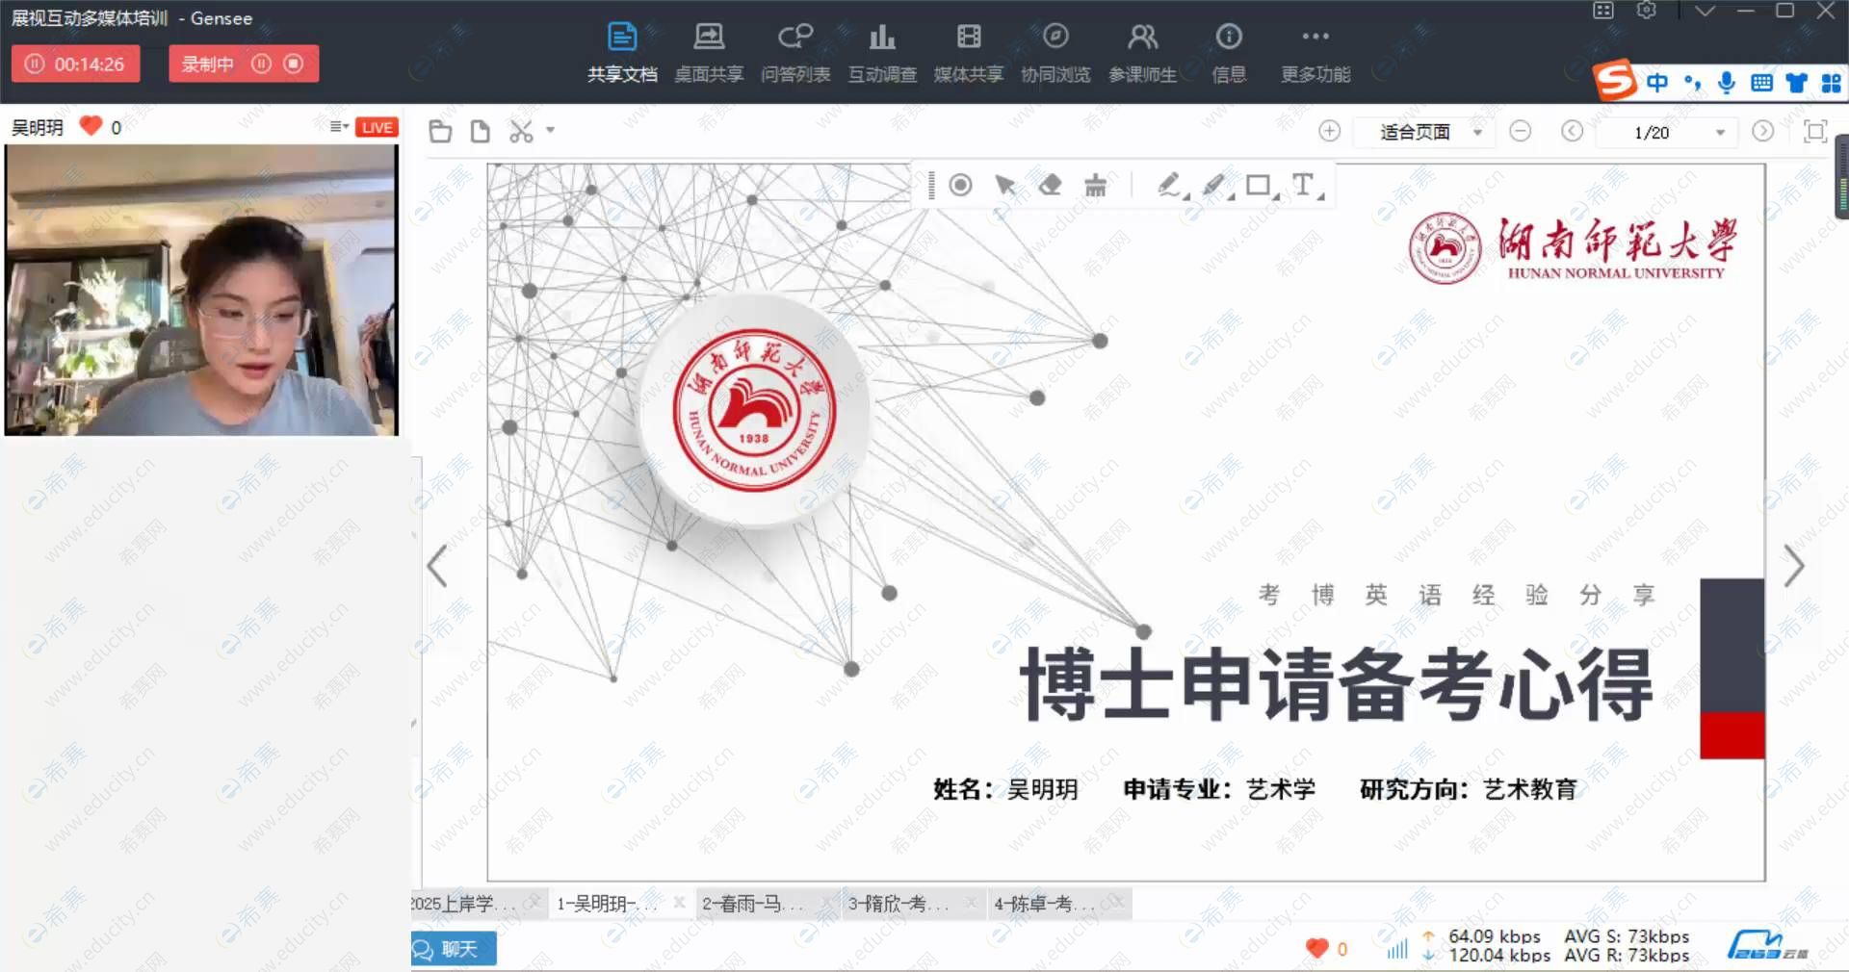1849x972 pixels.
Task: Create a new blank whiteboard page
Action: point(480,132)
